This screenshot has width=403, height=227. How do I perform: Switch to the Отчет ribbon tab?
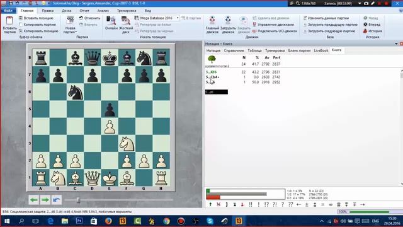(x=84, y=11)
